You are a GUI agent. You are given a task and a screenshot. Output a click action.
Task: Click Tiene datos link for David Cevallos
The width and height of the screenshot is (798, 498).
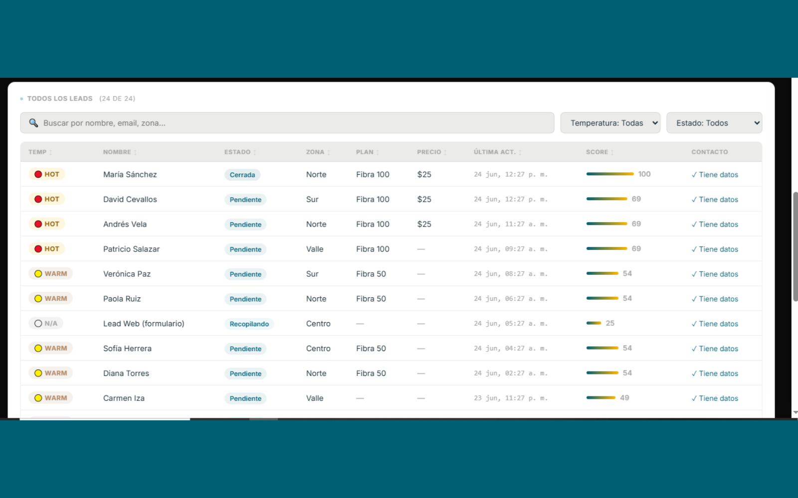715,199
